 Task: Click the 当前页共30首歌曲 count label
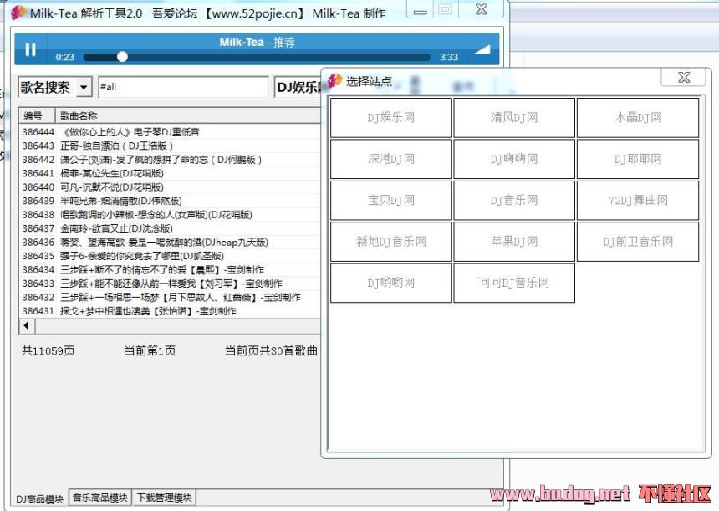coord(271,351)
